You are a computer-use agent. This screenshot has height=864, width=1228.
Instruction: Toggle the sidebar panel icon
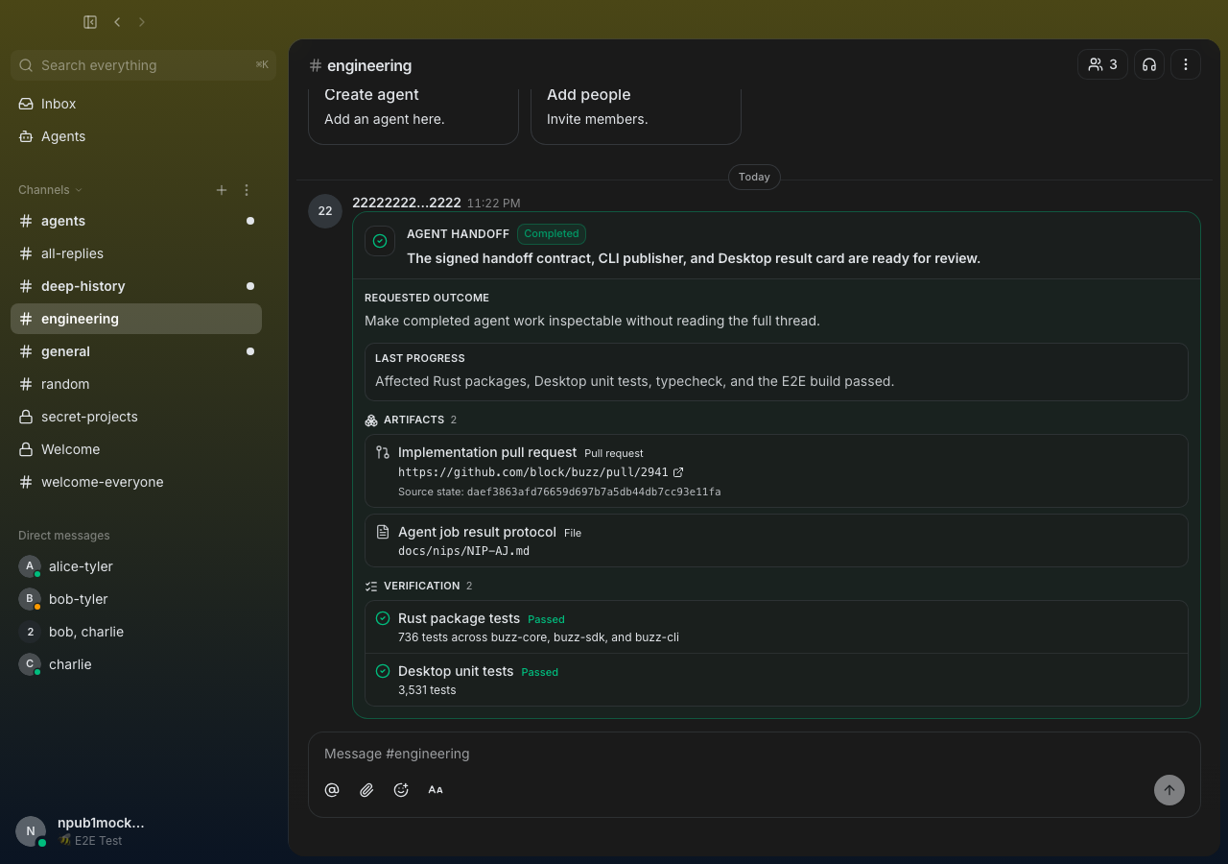(90, 22)
